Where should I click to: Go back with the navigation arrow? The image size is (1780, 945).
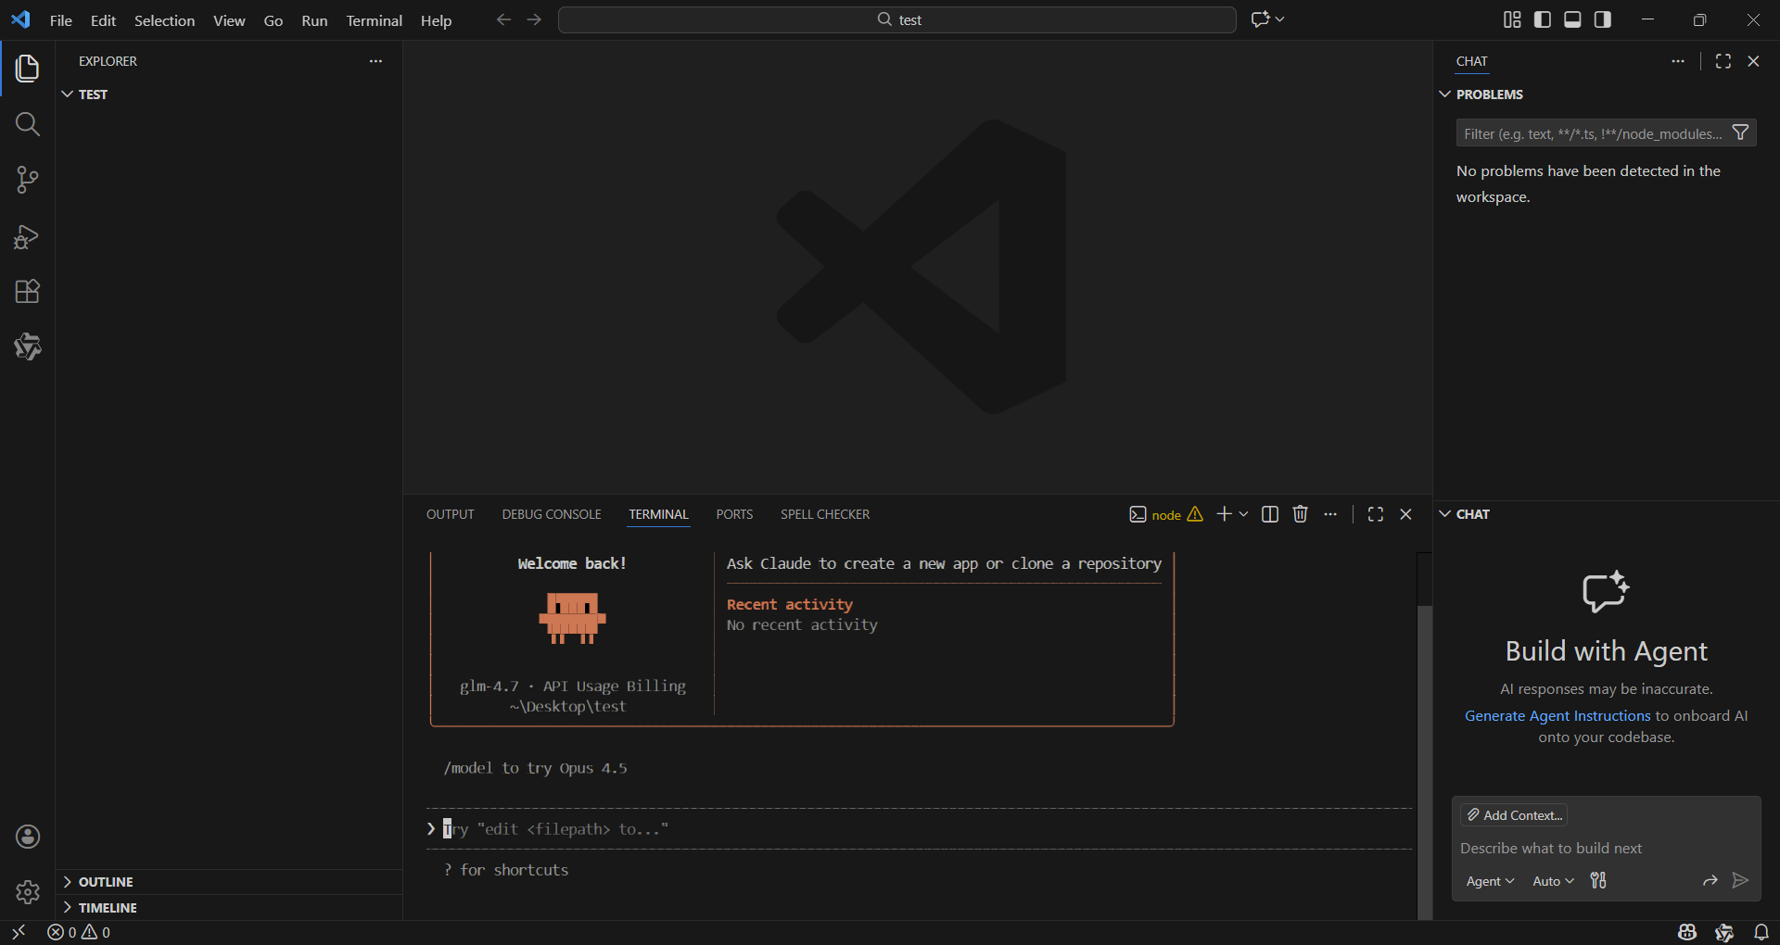click(x=503, y=19)
